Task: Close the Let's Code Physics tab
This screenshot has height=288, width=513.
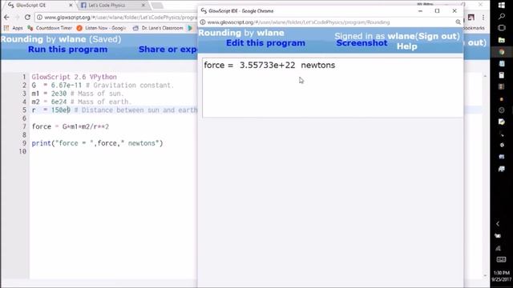Action: (143, 6)
